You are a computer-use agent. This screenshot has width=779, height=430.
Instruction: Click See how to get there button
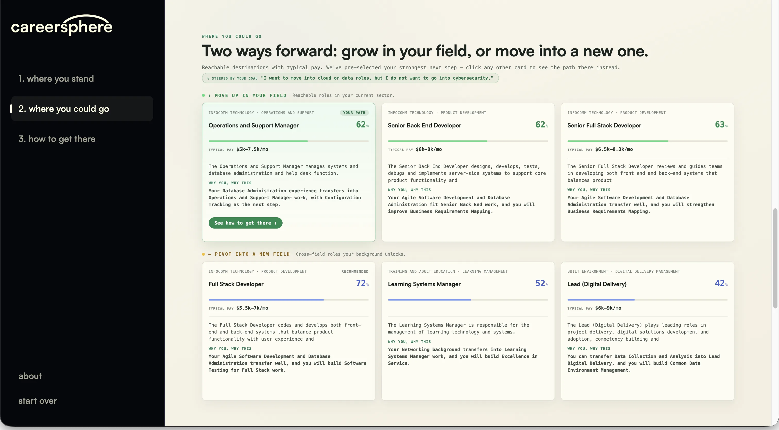[245, 223]
